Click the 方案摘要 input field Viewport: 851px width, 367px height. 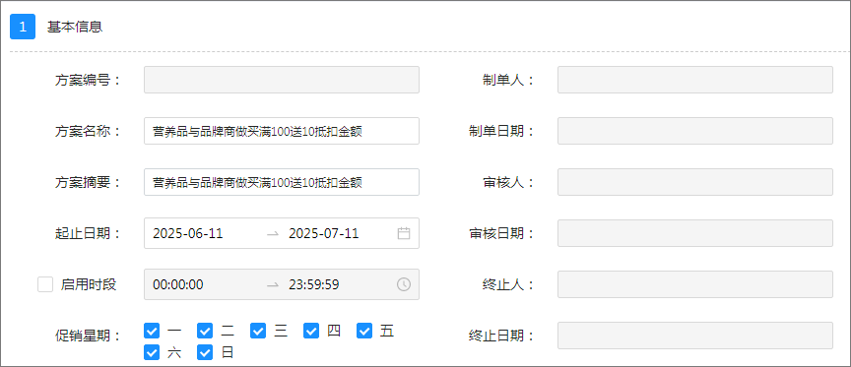pos(282,182)
